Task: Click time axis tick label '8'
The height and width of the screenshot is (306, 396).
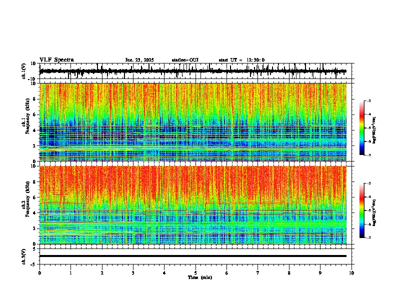Action: tap(289, 273)
